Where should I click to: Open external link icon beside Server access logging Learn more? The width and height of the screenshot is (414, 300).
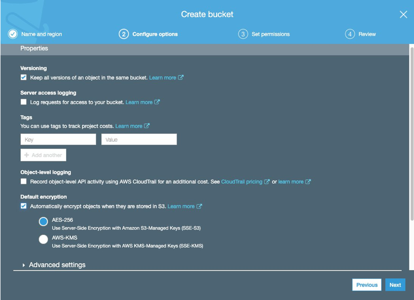[x=157, y=102]
